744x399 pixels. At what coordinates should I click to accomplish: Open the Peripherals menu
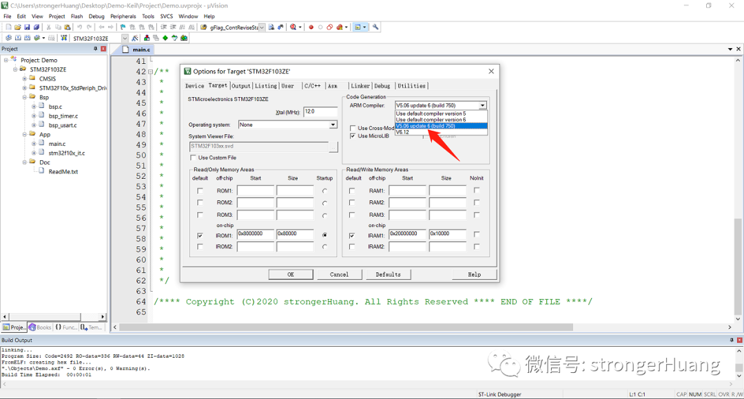[123, 16]
